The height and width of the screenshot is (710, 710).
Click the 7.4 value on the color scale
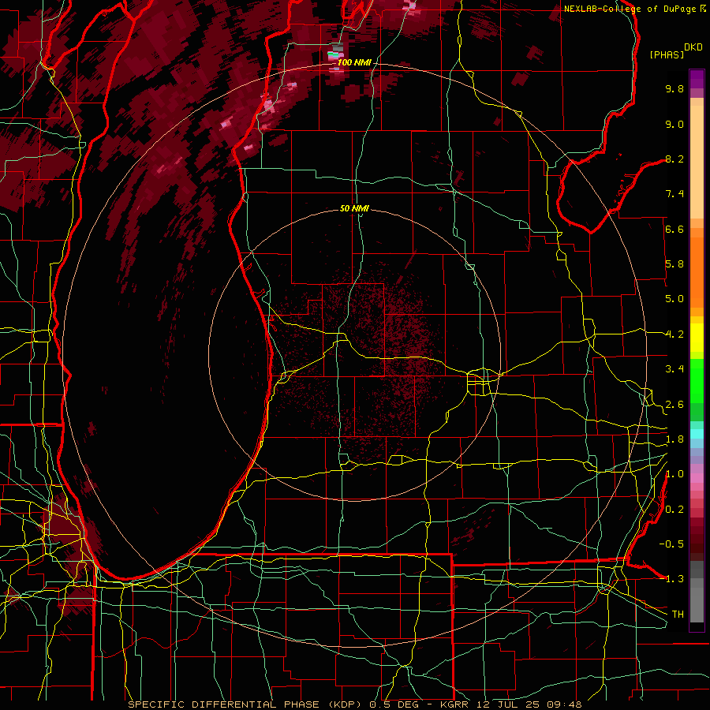pos(674,194)
